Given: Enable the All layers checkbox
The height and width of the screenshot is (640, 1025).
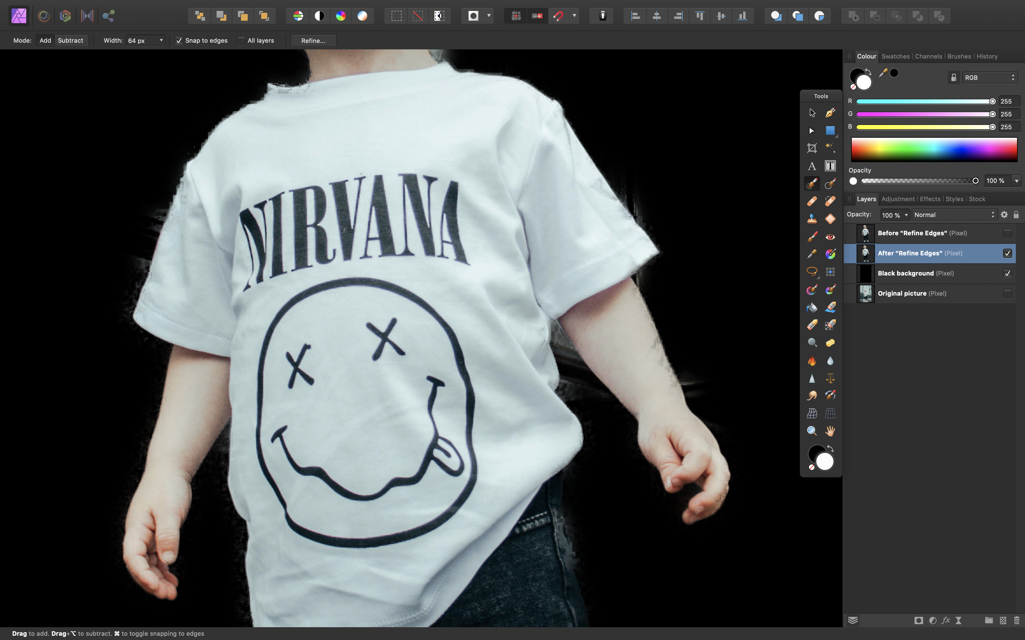Looking at the screenshot, I should click(241, 41).
